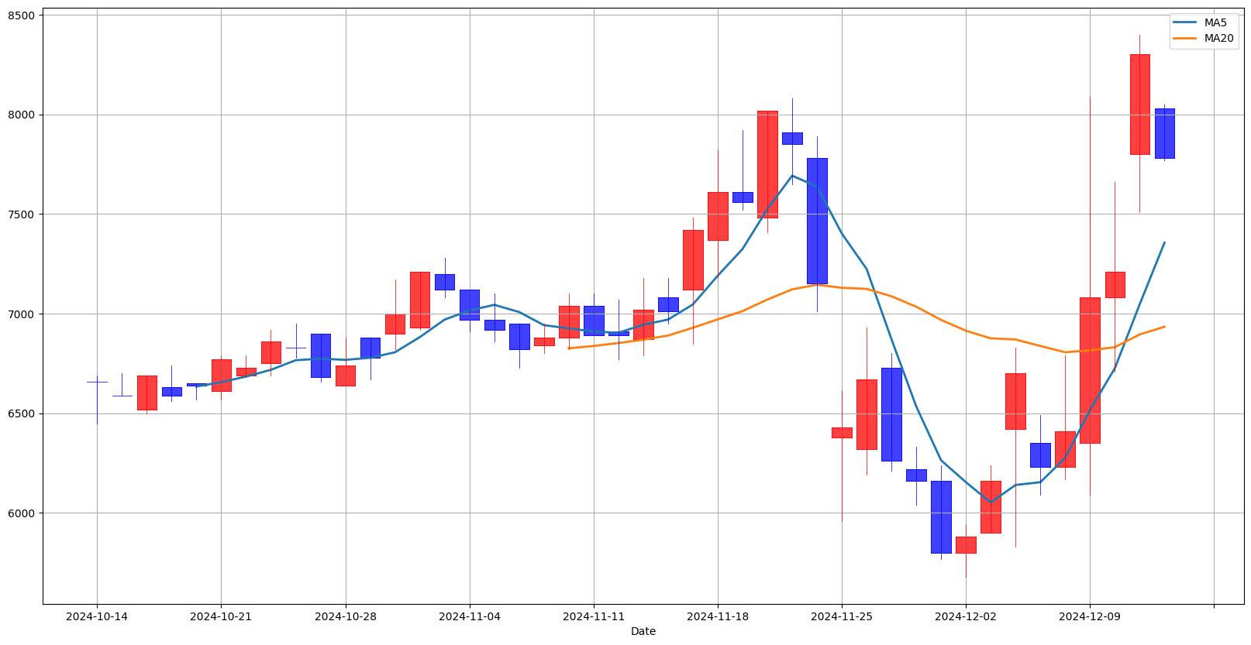Click the 2024-12-09 date tick label
The width and height of the screenshot is (1251, 645).
click(1090, 616)
